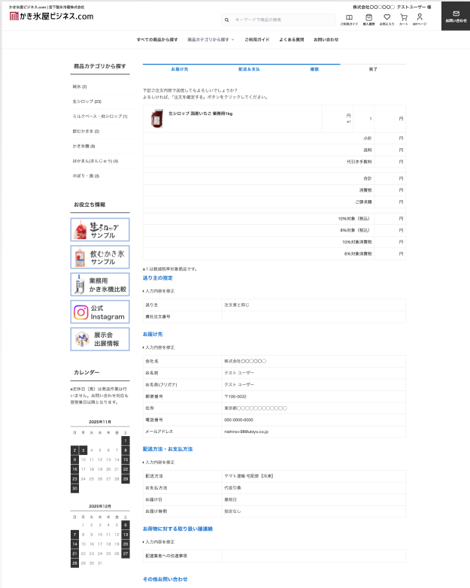Expand 商品カテゴリから探す dropdown in navigation
This screenshot has width=470, height=588.
pyautogui.click(x=211, y=39)
